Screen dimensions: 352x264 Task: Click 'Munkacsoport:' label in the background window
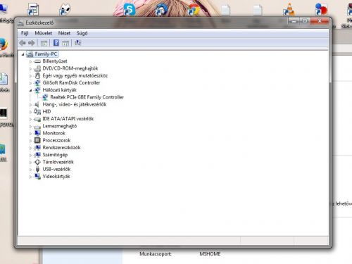[156, 254]
